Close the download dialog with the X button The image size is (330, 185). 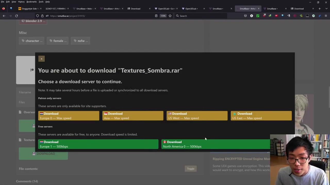(x=41, y=59)
